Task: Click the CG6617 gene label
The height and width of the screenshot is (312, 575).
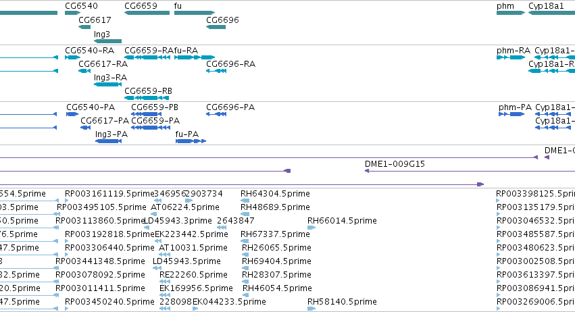Action: [x=95, y=20]
